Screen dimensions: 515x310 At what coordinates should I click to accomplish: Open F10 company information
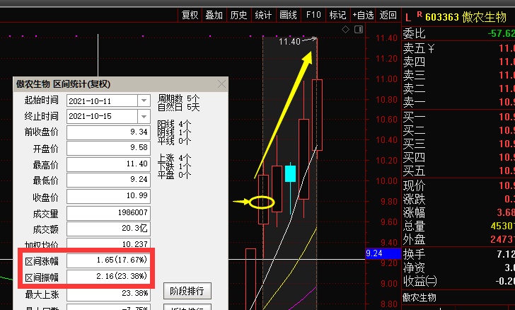[x=313, y=15]
